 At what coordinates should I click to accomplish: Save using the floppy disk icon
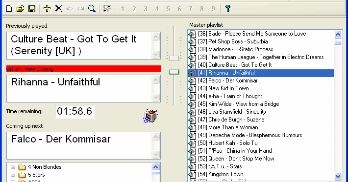(32, 9)
